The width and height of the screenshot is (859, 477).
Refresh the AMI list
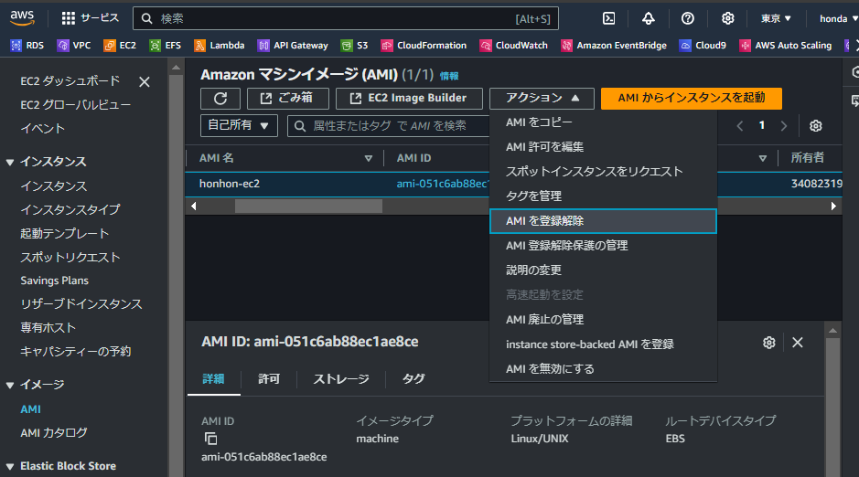220,99
